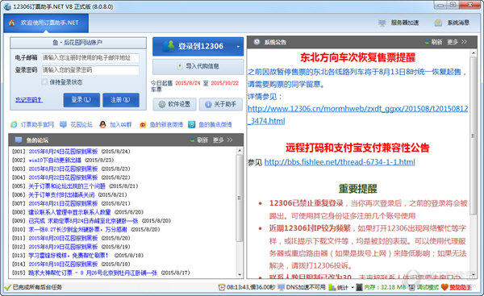This screenshot has height=296, width=484.
Task: Click the 鱼·后花园网站账户 panel title
Action: [77, 42]
